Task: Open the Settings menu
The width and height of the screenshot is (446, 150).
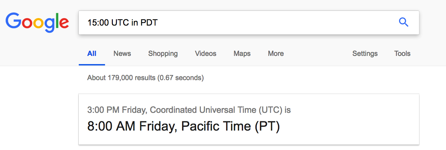Action: 365,54
